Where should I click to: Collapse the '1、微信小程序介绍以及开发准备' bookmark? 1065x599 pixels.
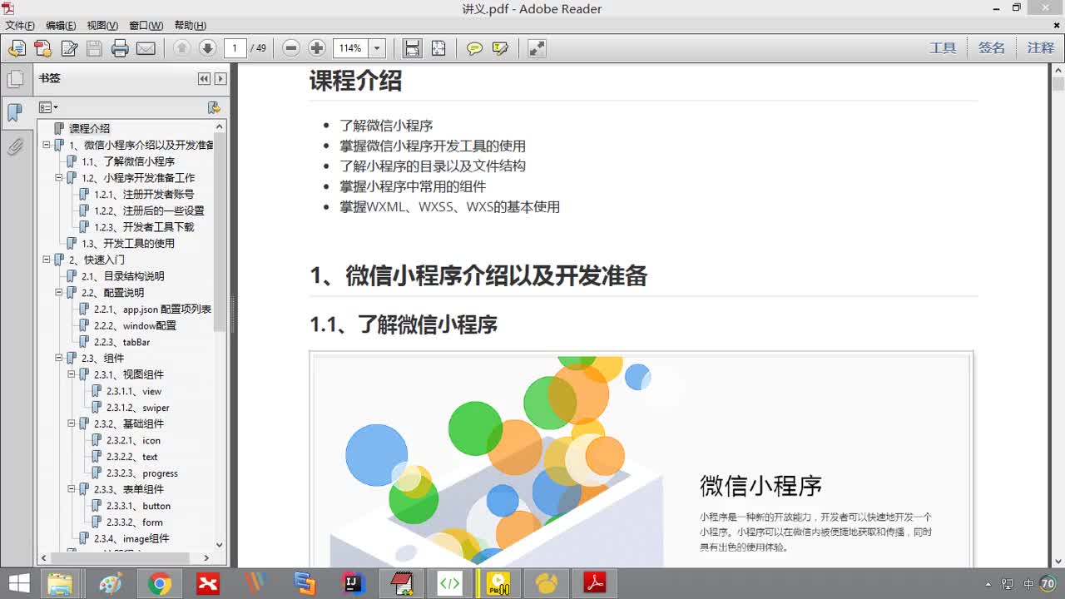(47, 145)
